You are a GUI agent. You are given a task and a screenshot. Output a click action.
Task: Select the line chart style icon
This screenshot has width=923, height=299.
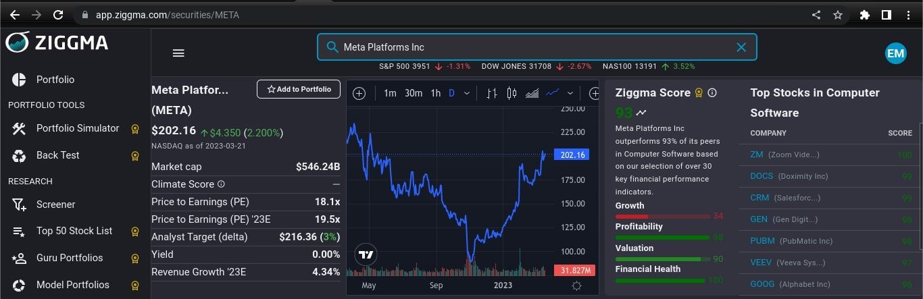tap(553, 93)
